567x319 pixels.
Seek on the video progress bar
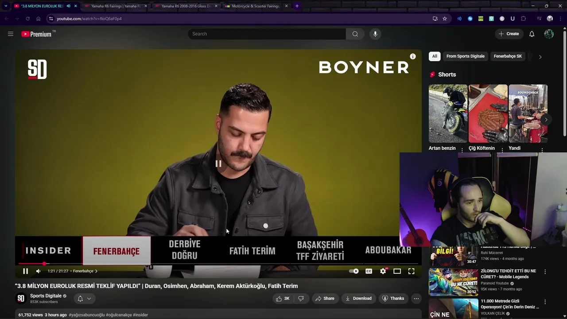point(218,264)
